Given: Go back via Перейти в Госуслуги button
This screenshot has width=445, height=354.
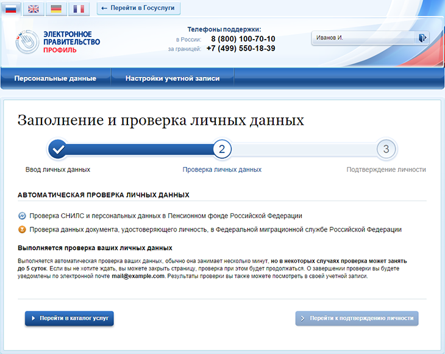Looking at the screenshot, I should (138, 9).
